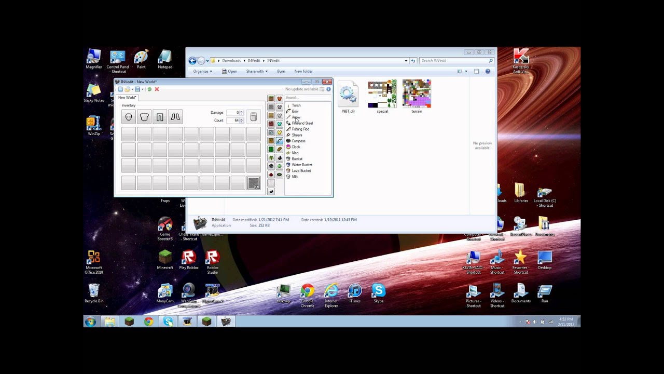The width and height of the screenshot is (664, 374).
Task: Expand the Explorer address bar history dropdown
Action: 406,61
